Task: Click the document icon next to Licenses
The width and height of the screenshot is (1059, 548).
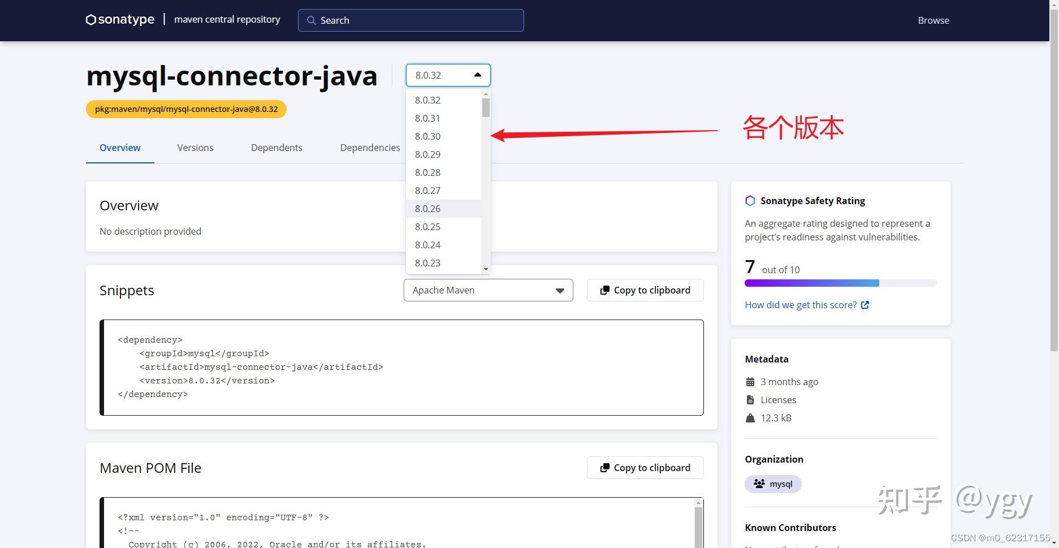Action: (750, 399)
